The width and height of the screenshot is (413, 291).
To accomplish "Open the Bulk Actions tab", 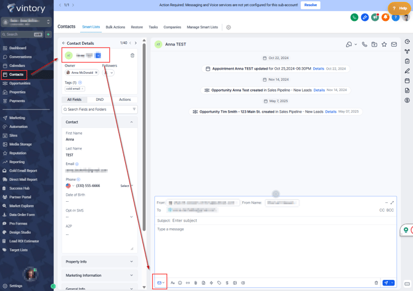I will coord(115,27).
